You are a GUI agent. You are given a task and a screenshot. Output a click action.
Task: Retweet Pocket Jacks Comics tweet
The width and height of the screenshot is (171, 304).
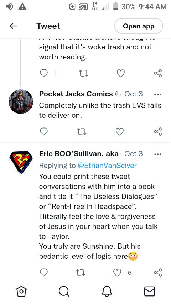[82, 132]
